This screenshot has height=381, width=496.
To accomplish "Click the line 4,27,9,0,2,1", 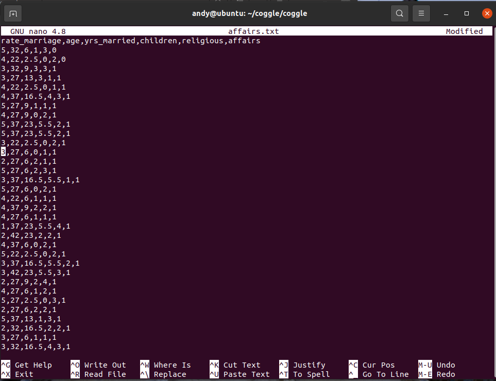I will pos(29,115).
